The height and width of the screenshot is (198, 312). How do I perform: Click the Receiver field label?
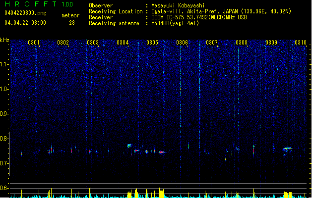(x=101, y=17)
